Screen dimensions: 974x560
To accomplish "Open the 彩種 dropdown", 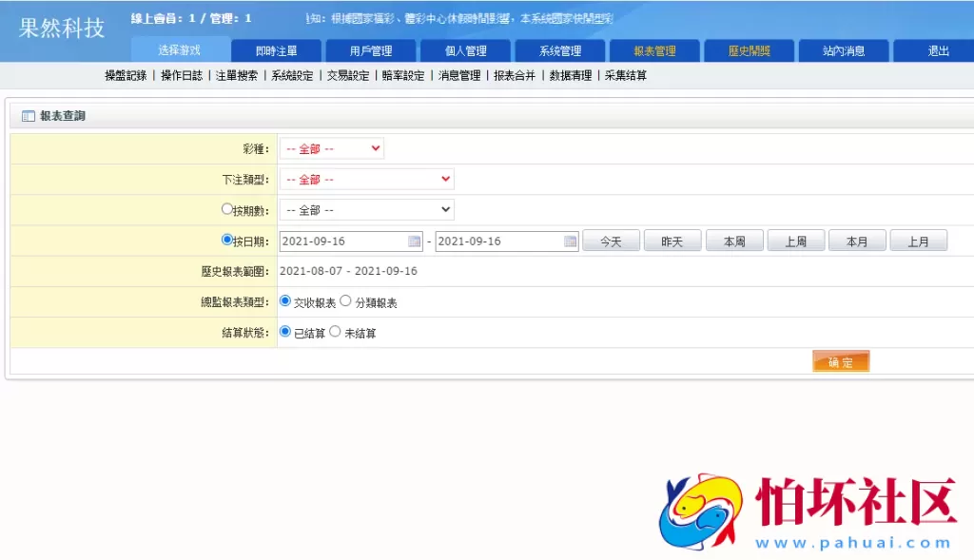I will (x=332, y=148).
